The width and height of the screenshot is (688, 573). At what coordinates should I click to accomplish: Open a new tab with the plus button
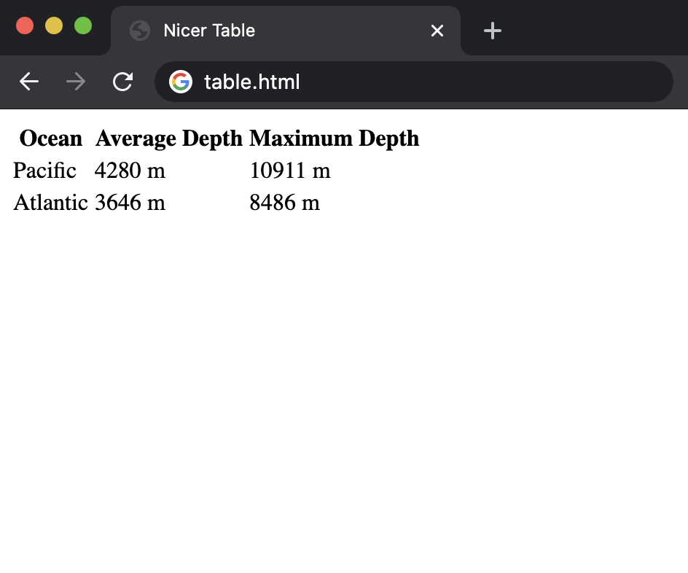493,31
